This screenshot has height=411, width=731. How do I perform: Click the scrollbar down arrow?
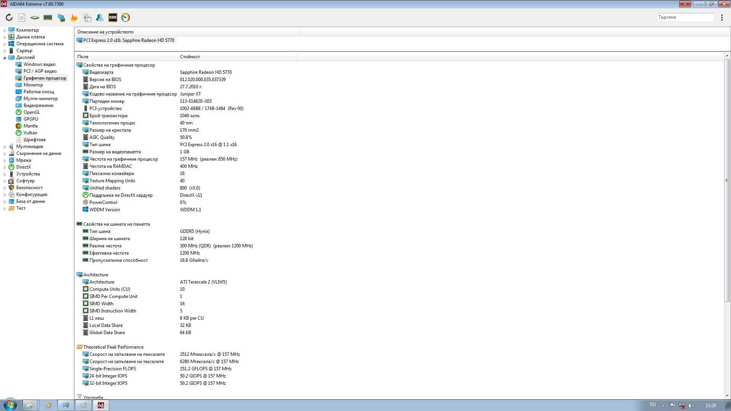[727, 396]
